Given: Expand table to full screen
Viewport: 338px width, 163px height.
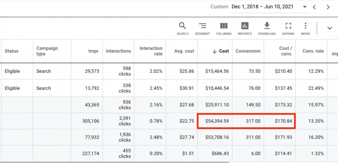Looking at the screenshot, I should pyautogui.click(x=288, y=29).
